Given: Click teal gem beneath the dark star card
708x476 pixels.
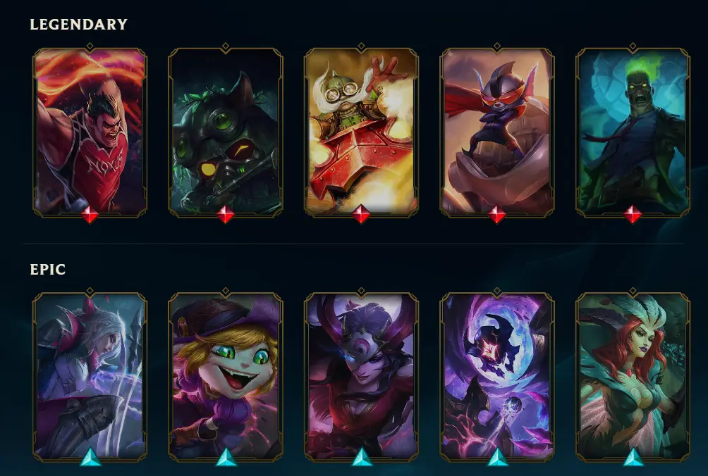Looking at the screenshot, I should click(x=498, y=457).
